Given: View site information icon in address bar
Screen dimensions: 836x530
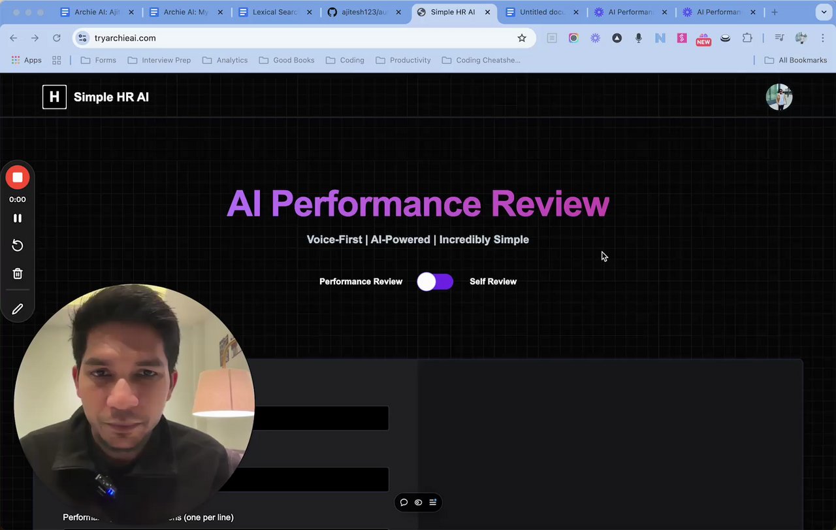Looking at the screenshot, I should (82, 38).
